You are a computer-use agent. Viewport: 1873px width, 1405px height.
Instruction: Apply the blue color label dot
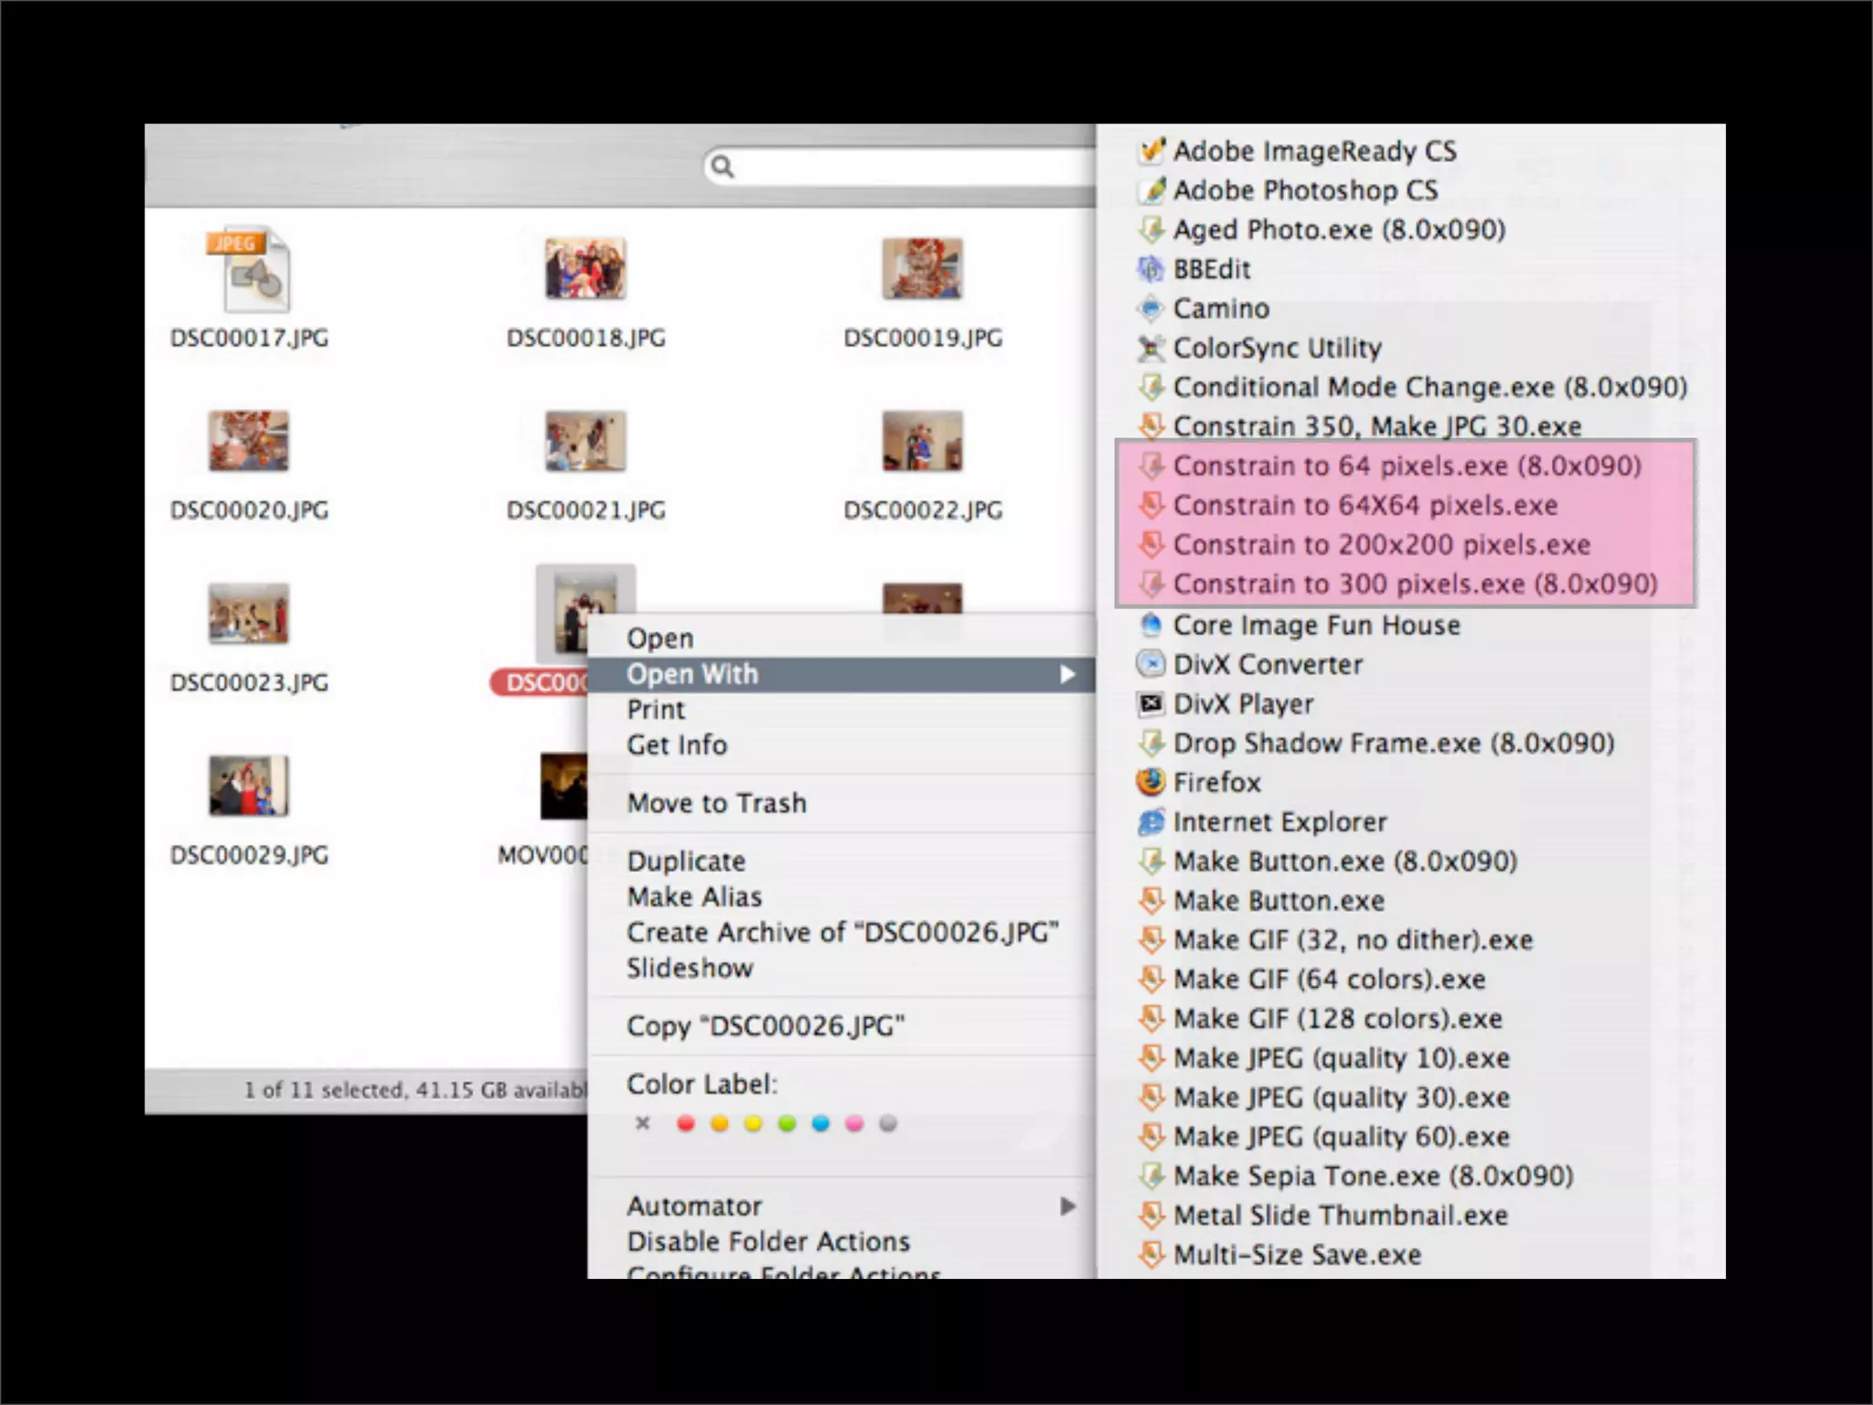pos(820,1123)
